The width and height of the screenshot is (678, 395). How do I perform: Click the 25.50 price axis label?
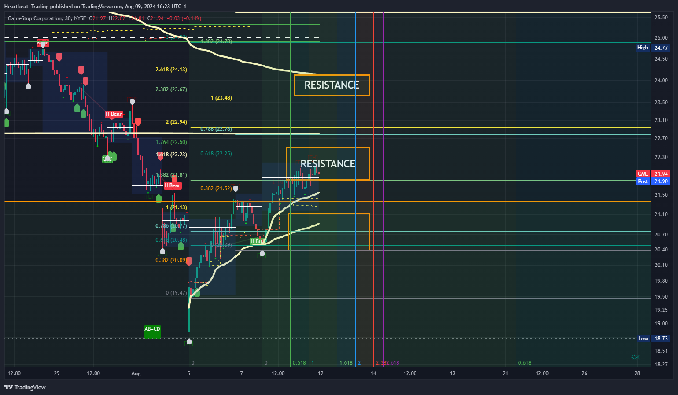point(661,18)
